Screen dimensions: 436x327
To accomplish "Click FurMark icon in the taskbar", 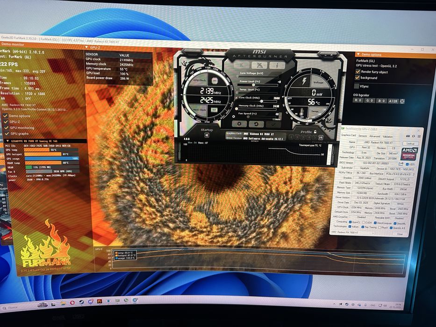I will click(x=100, y=301).
